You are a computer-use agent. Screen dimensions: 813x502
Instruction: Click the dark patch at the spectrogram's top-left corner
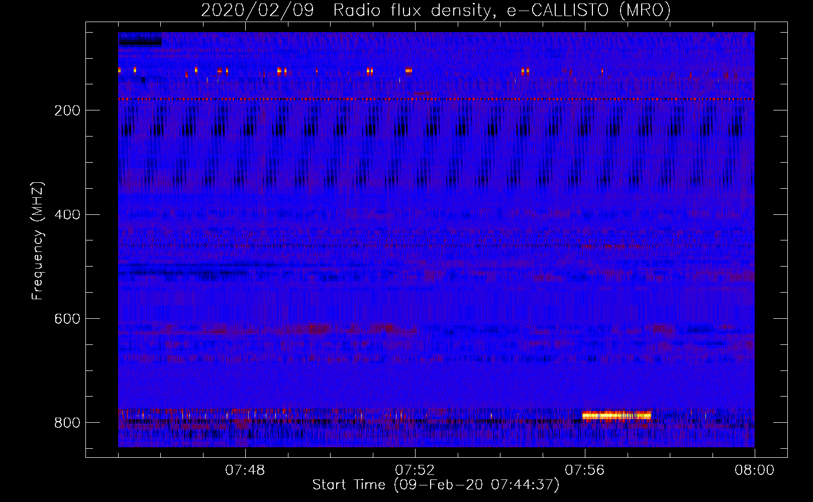[x=140, y=41]
